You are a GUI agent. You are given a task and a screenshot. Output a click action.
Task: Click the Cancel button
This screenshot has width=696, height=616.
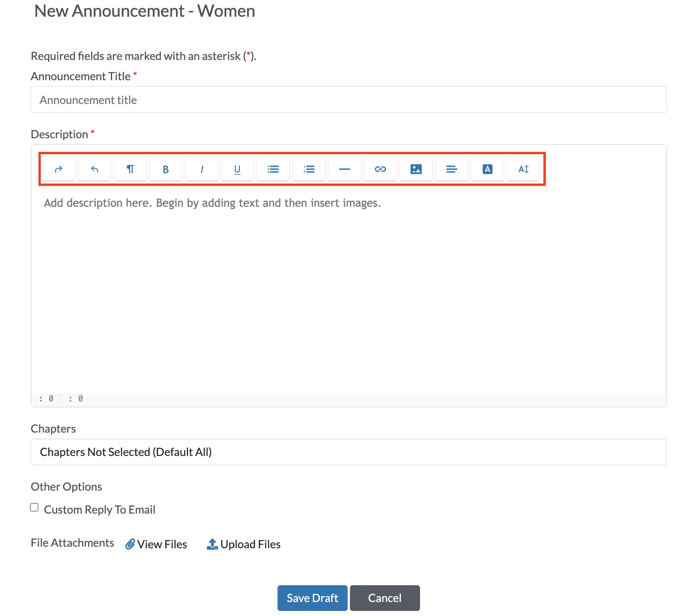coord(385,598)
